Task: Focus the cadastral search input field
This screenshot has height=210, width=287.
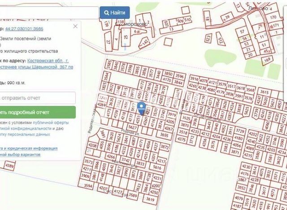Action: pyautogui.click(x=49, y=13)
